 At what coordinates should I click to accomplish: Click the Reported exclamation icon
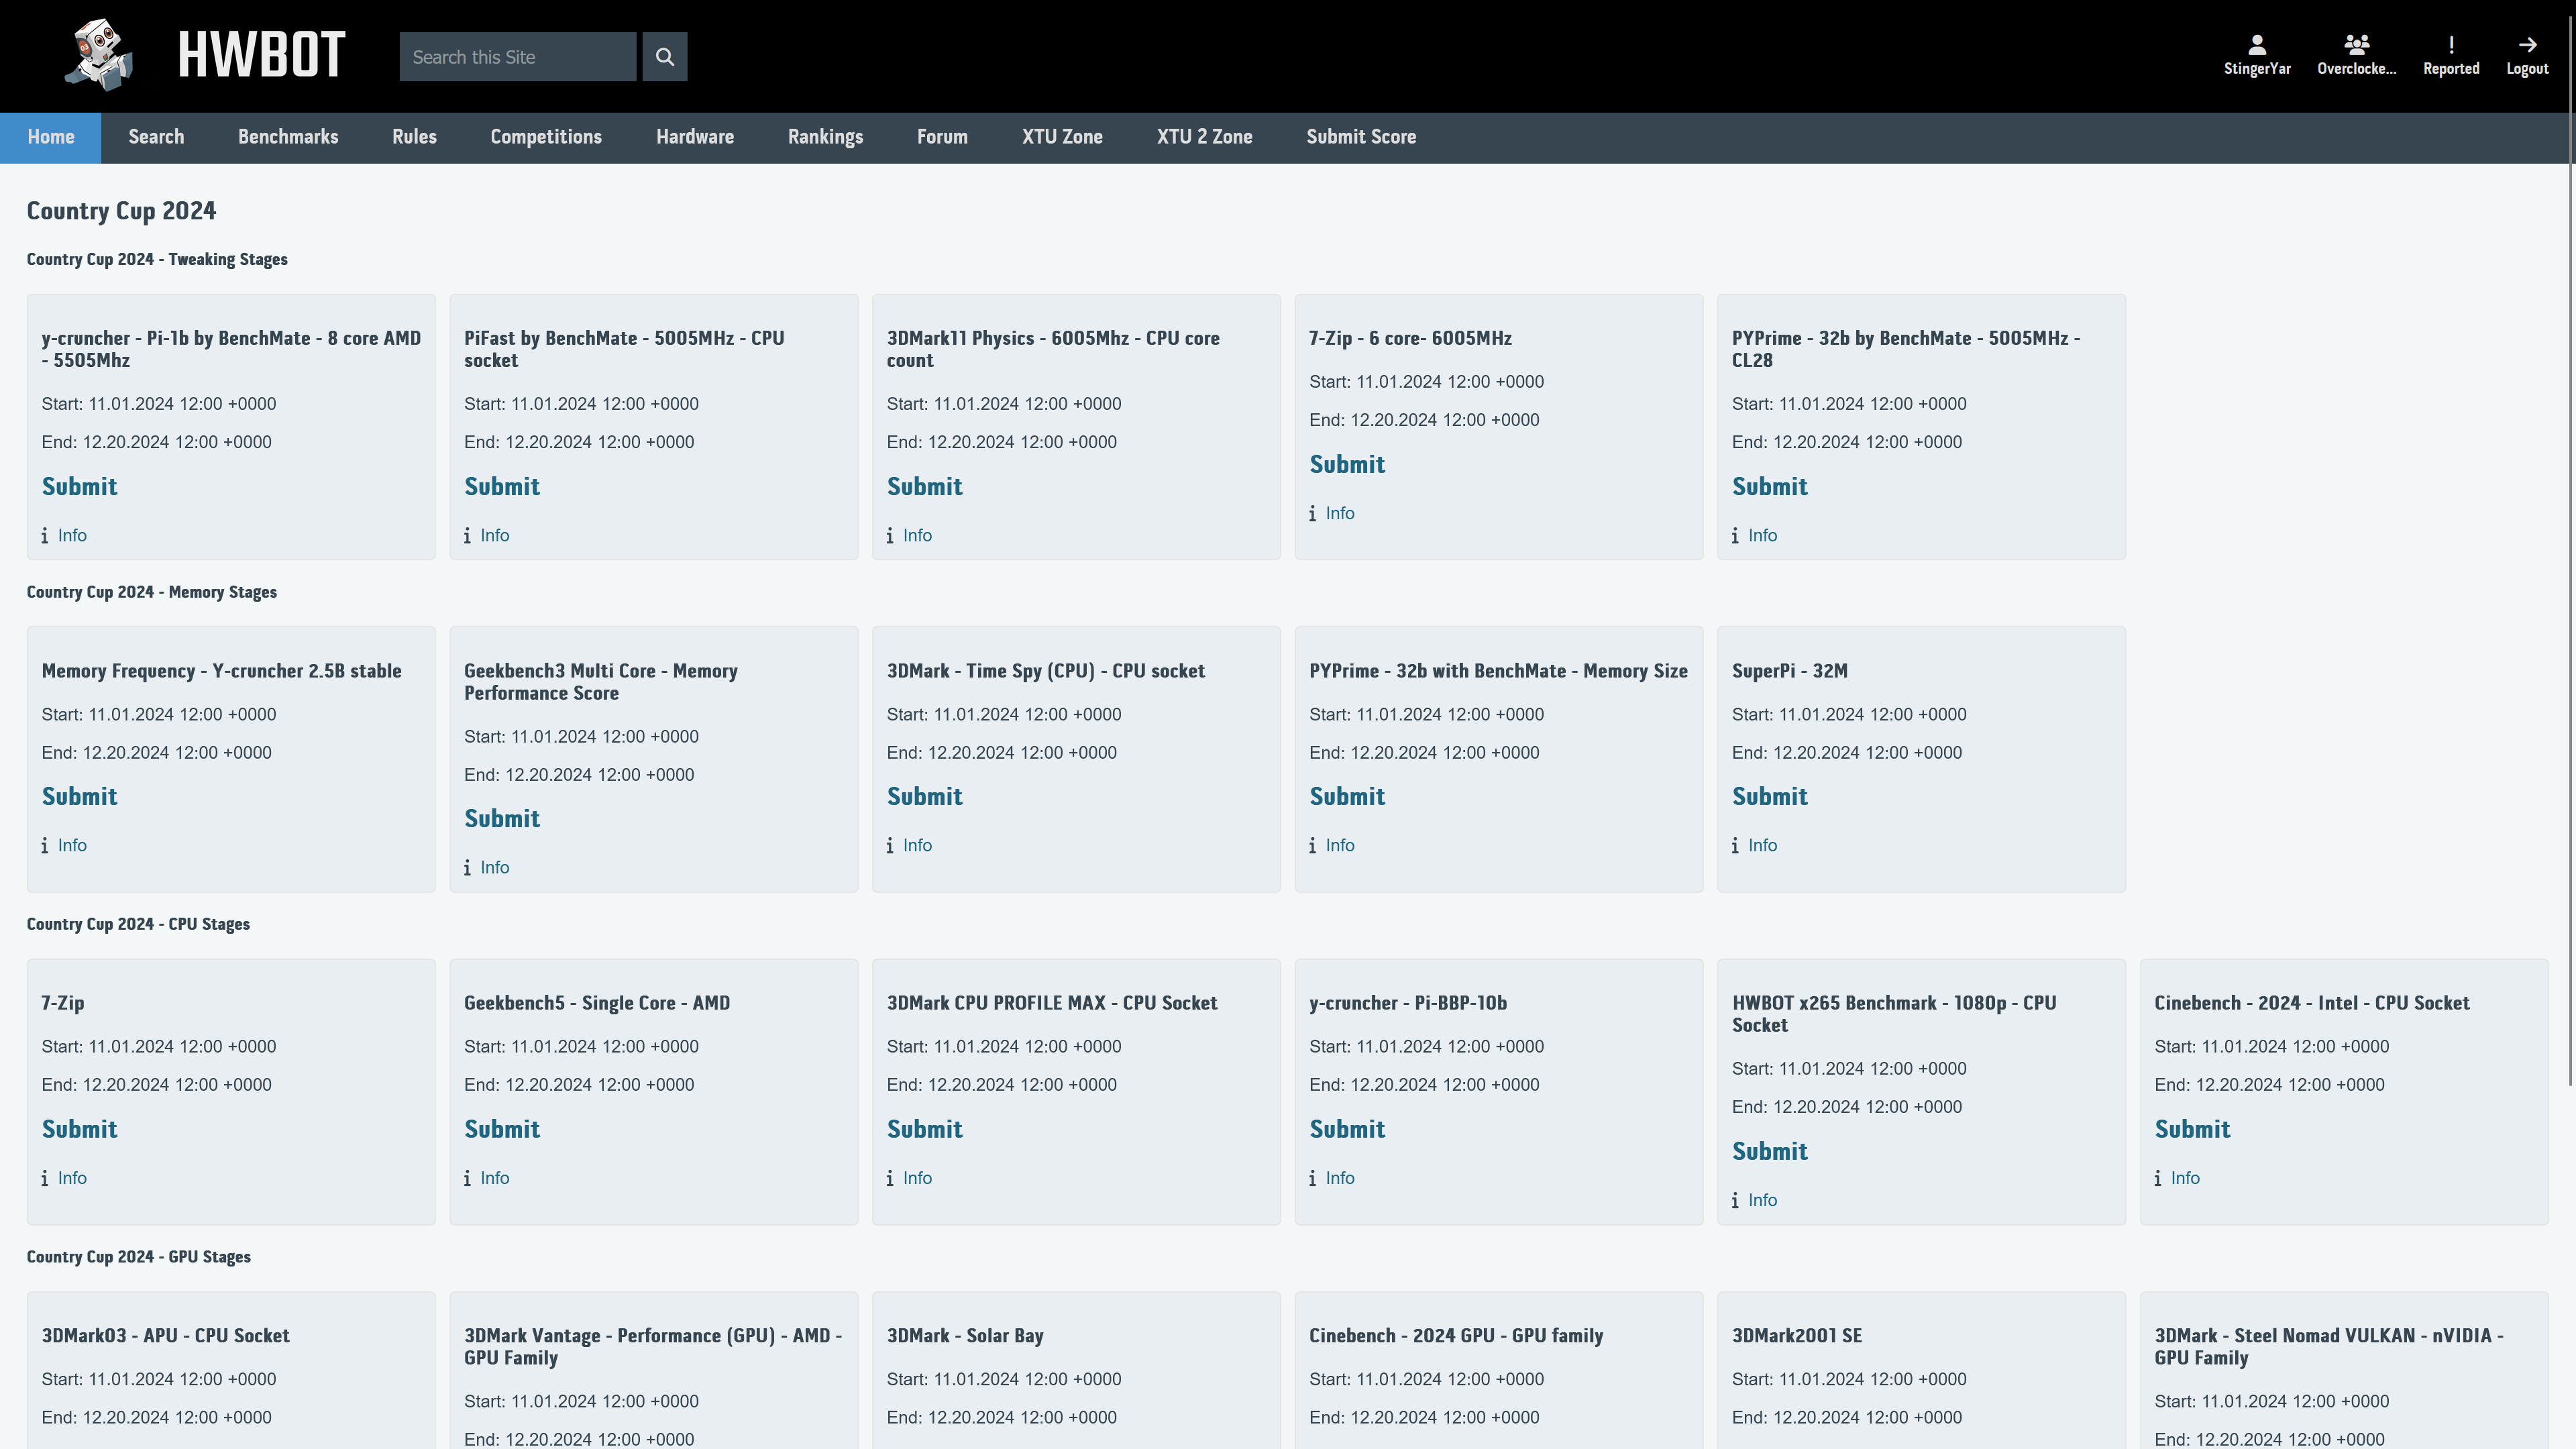[x=2450, y=45]
